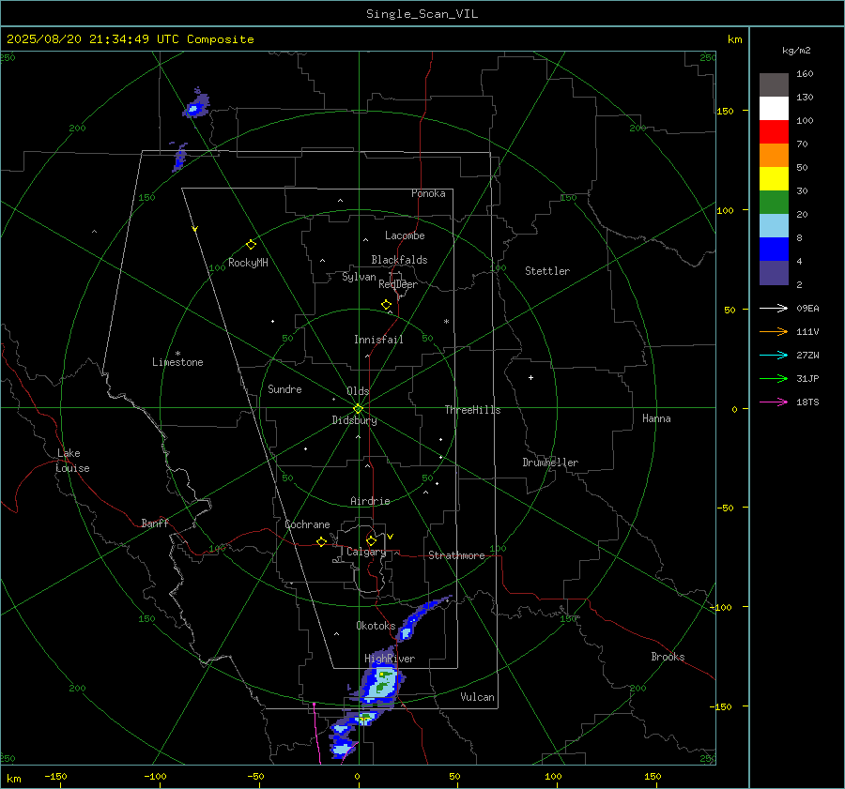Click the yellow diamond marker near Cochrane
The height and width of the screenshot is (789, 845).
[321, 542]
